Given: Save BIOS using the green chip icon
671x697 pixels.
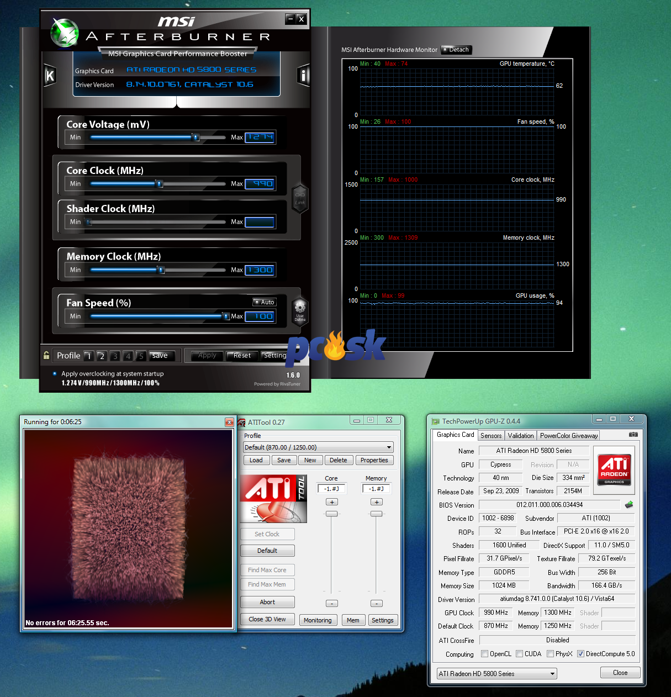Looking at the screenshot, I should [x=629, y=505].
